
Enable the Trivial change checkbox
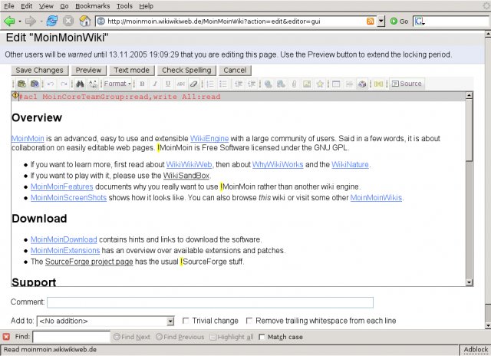[186, 321]
